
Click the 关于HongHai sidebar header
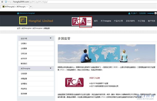(x=36, y=69)
